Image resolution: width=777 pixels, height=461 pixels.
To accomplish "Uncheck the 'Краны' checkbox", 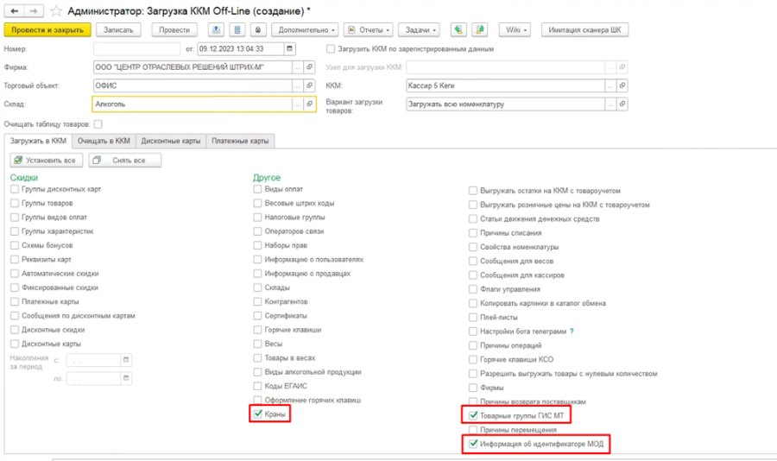I will [x=257, y=414].
